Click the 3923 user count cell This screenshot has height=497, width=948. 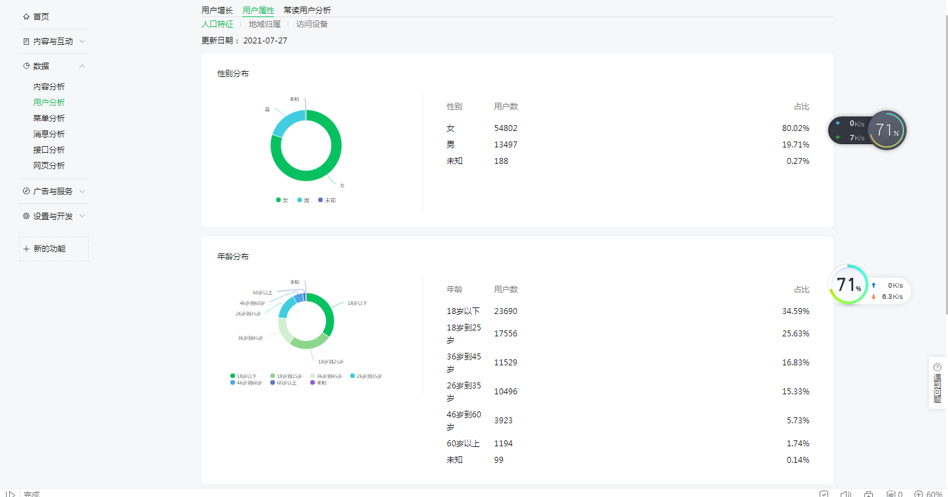(504, 421)
